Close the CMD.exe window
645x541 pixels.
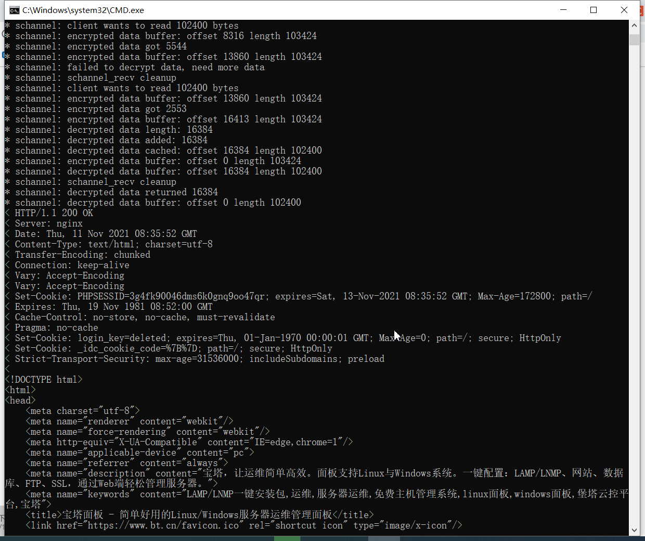[624, 10]
